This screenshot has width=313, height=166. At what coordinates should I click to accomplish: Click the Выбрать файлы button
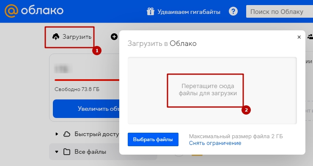[x=153, y=139]
